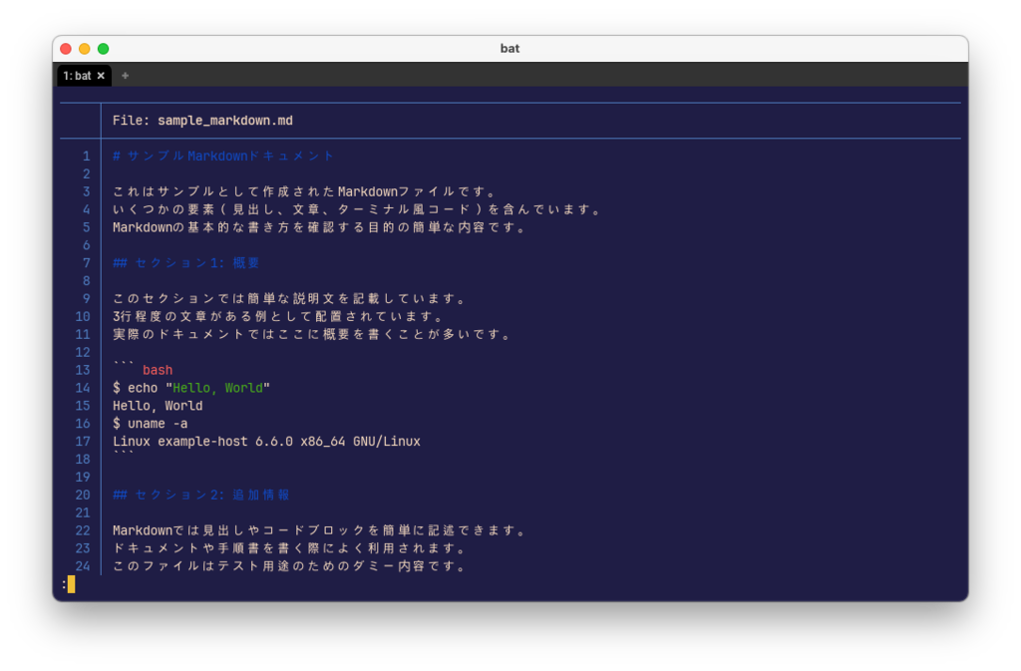The image size is (1021, 671).
Task: Click line 3 text 'これはサンプルとして作成された'
Action: (224, 192)
